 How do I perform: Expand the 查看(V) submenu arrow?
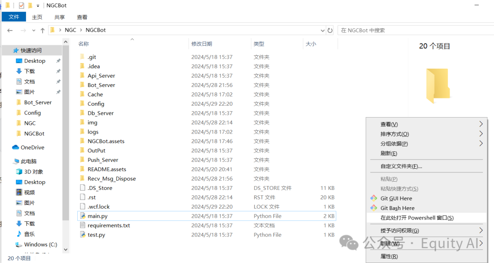pos(481,124)
